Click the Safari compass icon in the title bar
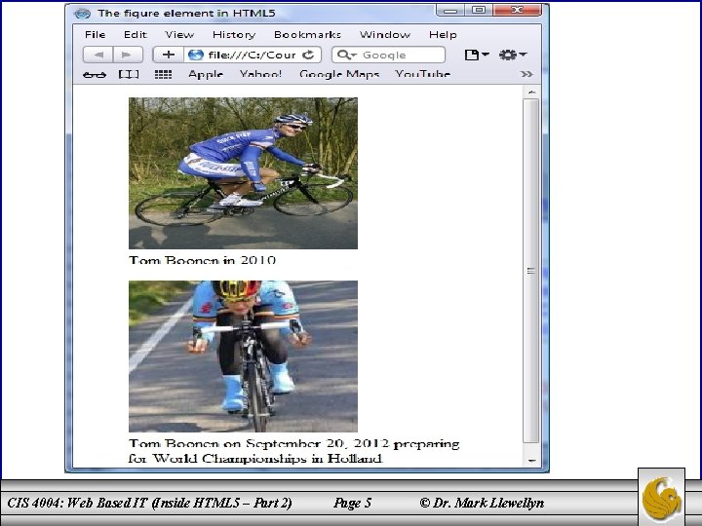 (x=82, y=14)
